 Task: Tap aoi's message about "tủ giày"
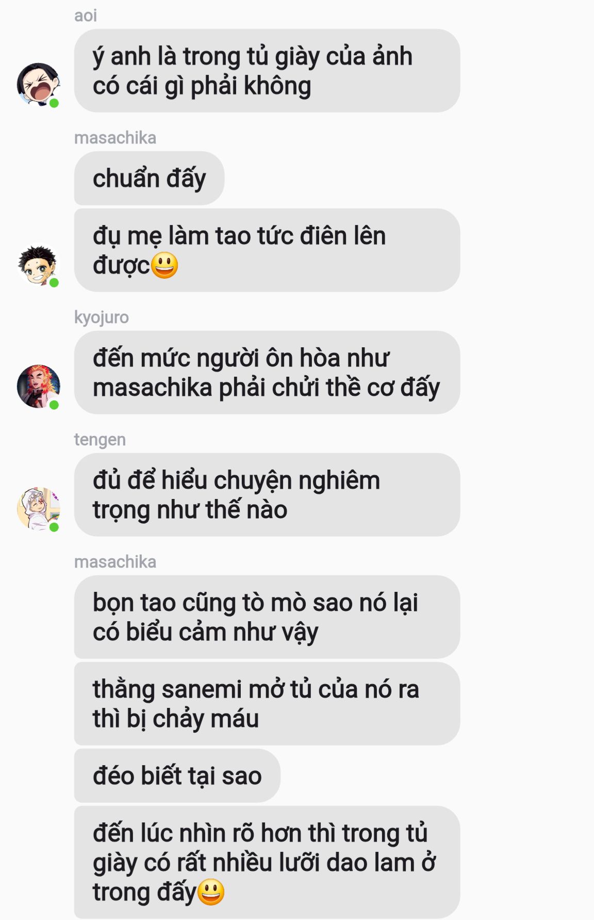[267, 71]
